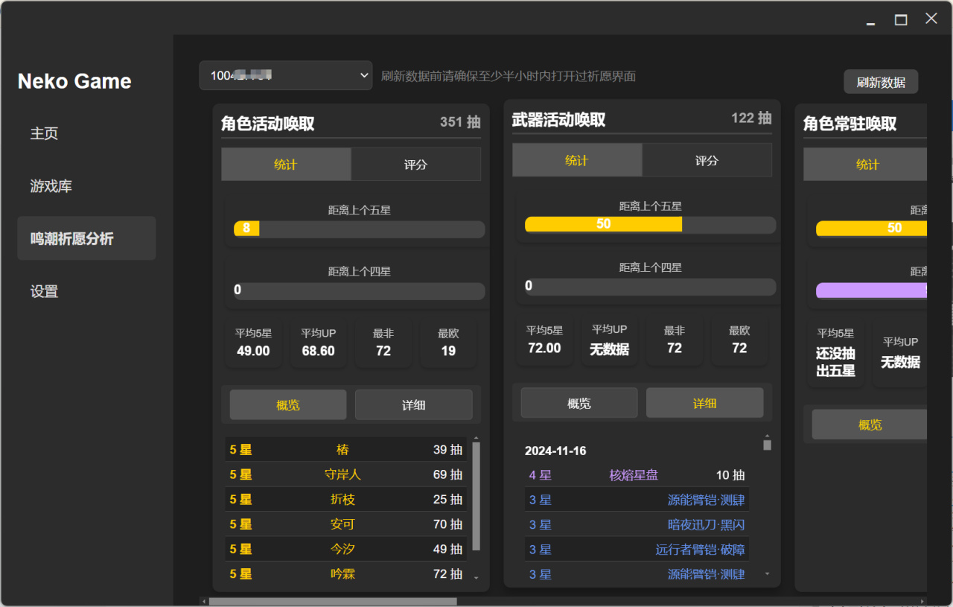The image size is (953, 607).
Task: Click the 角色活动唤取 list scroll-up arrow
Action: click(476, 439)
